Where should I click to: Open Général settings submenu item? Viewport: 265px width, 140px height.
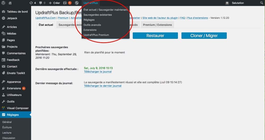click(7, 122)
